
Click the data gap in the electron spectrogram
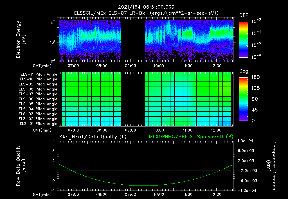(x=133, y=40)
